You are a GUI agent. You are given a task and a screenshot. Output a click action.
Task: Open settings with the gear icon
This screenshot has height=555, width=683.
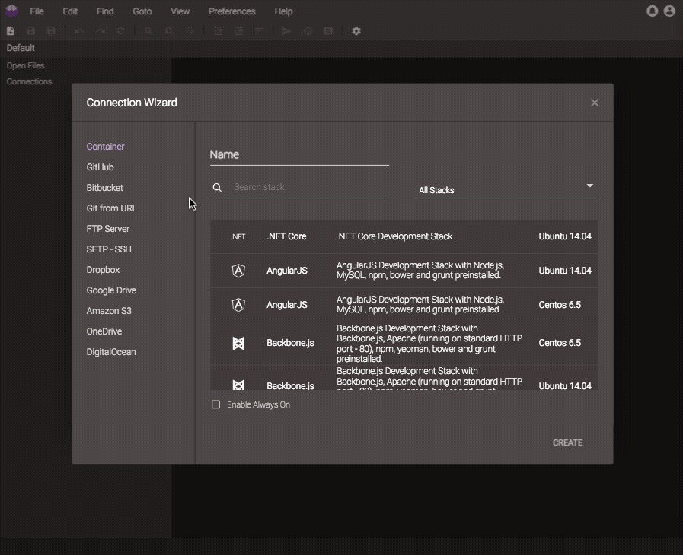tap(356, 31)
